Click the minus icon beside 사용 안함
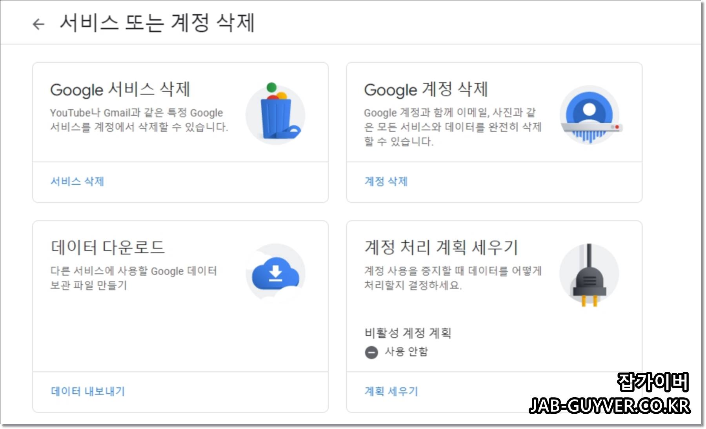The image size is (706, 429). coord(371,352)
